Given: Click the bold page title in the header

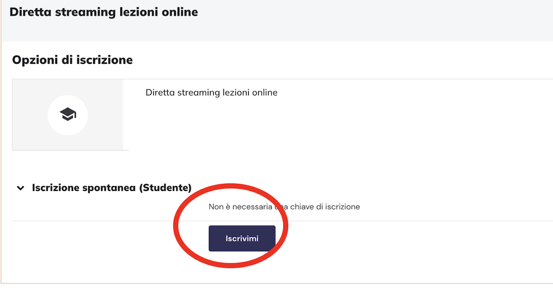Looking at the screenshot, I should click(104, 12).
